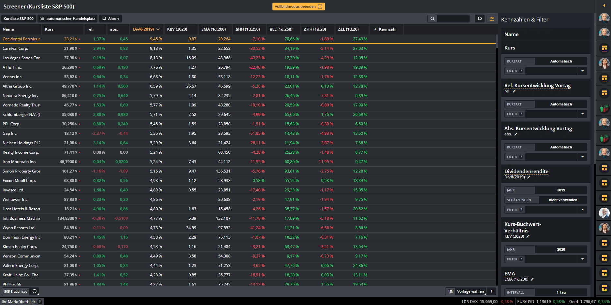
Task: Click the Dividendenrendite filter input field
Action: (551, 210)
